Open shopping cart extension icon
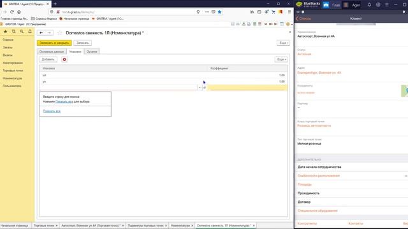Screen dimensions: 408x229 (273, 12)
